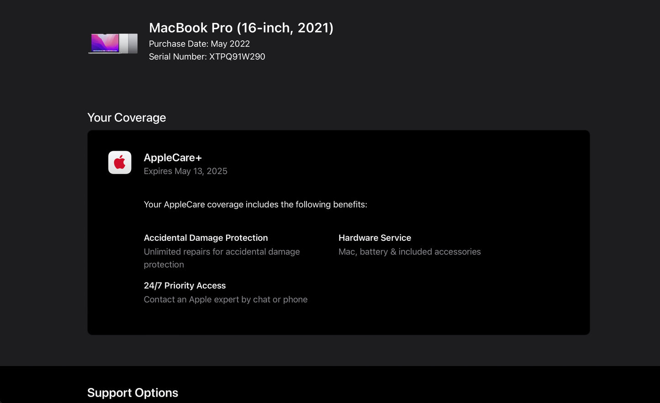This screenshot has height=403, width=660.
Task: Click the AppleCare+ title text
Action: click(173, 157)
